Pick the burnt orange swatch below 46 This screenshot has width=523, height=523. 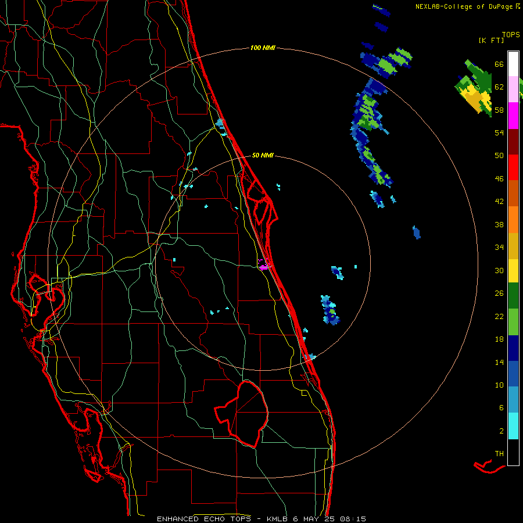click(x=513, y=193)
